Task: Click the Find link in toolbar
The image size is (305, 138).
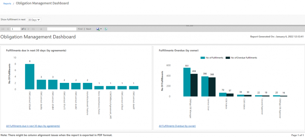Action: tap(80, 29)
